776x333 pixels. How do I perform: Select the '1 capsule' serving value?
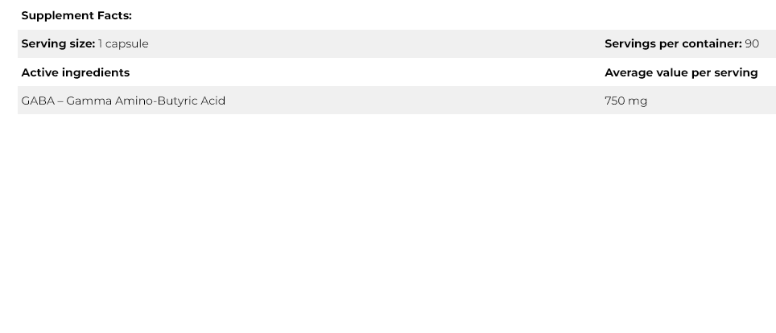pyautogui.click(x=123, y=43)
